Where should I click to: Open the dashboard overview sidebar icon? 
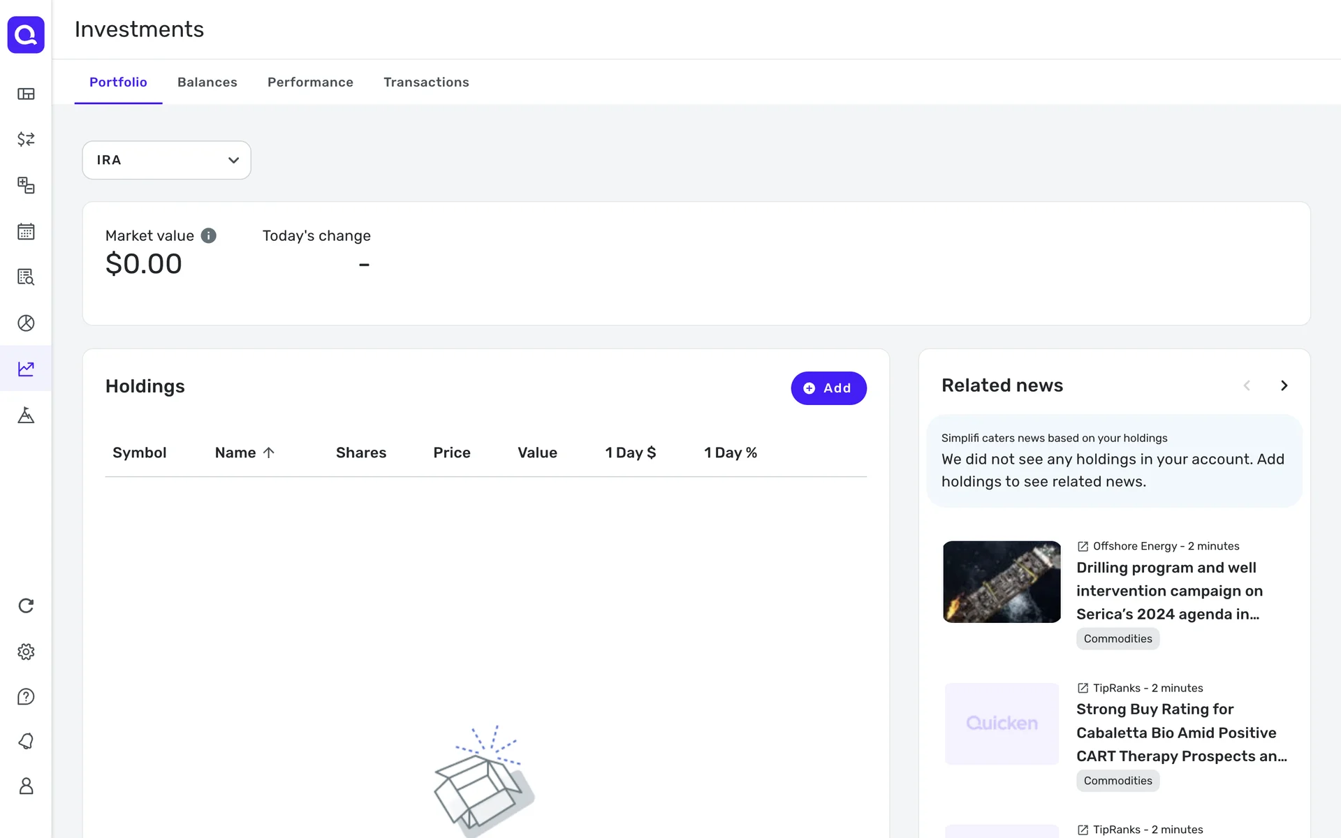pyautogui.click(x=26, y=94)
